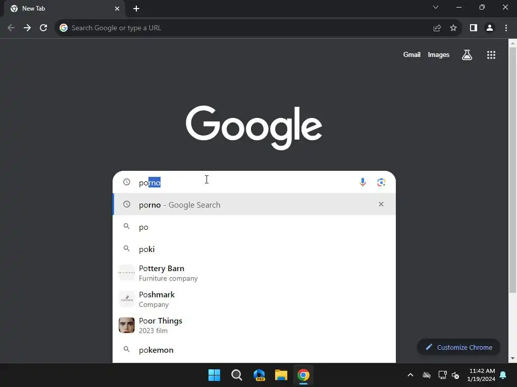Screen dimensions: 517x387
Task: Remove the first history suggestion with X
Action: 381,205
